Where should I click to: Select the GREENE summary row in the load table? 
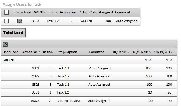[x=89, y=60]
